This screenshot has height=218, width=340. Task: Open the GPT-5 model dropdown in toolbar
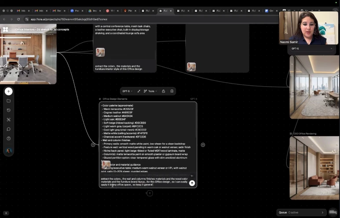[127, 91]
